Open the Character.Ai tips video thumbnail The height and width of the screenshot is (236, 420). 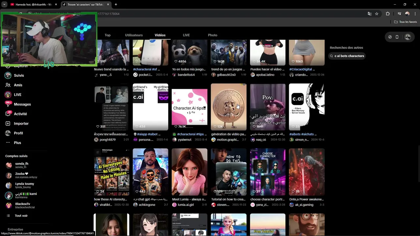189,107
